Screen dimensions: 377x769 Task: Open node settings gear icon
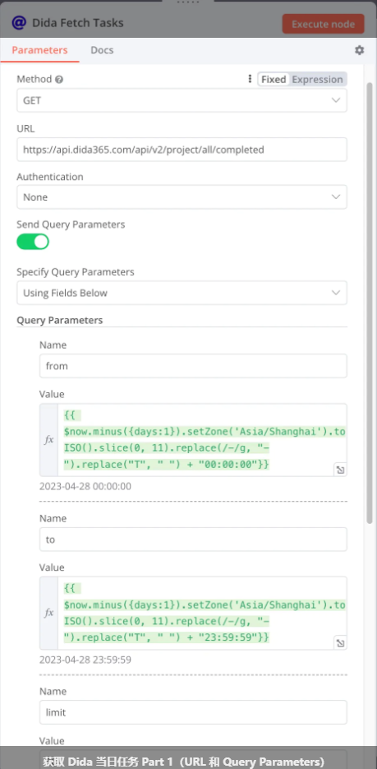[360, 50]
